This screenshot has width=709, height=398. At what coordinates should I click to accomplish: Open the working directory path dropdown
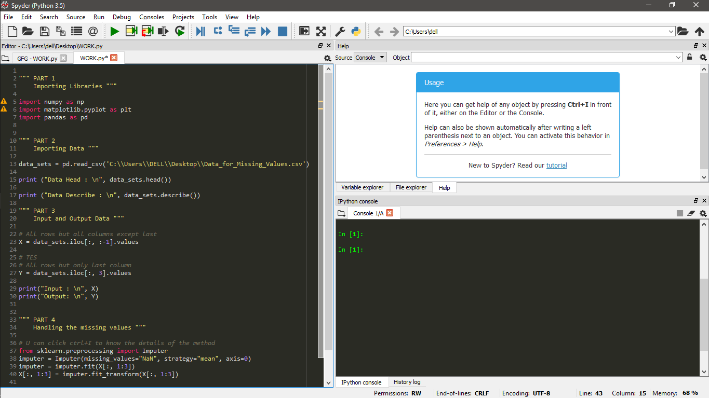click(x=671, y=32)
